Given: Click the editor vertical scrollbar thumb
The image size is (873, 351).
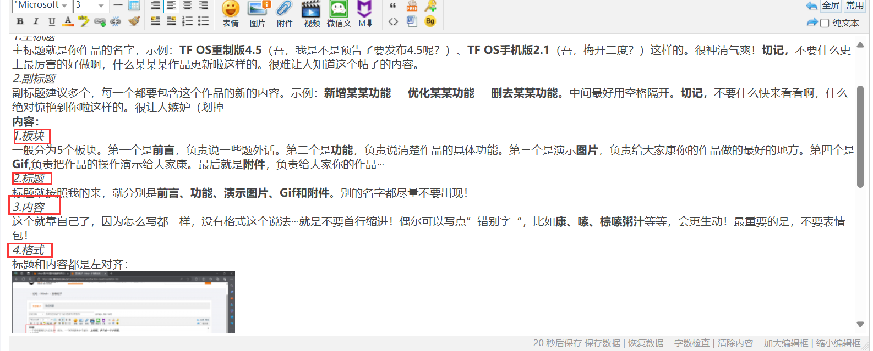Looking at the screenshot, I should tap(860, 137).
